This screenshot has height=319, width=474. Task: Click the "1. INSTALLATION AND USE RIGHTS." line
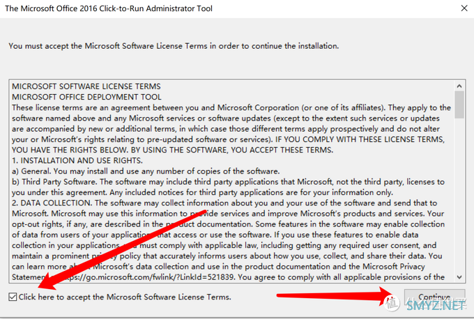tap(77, 160)
